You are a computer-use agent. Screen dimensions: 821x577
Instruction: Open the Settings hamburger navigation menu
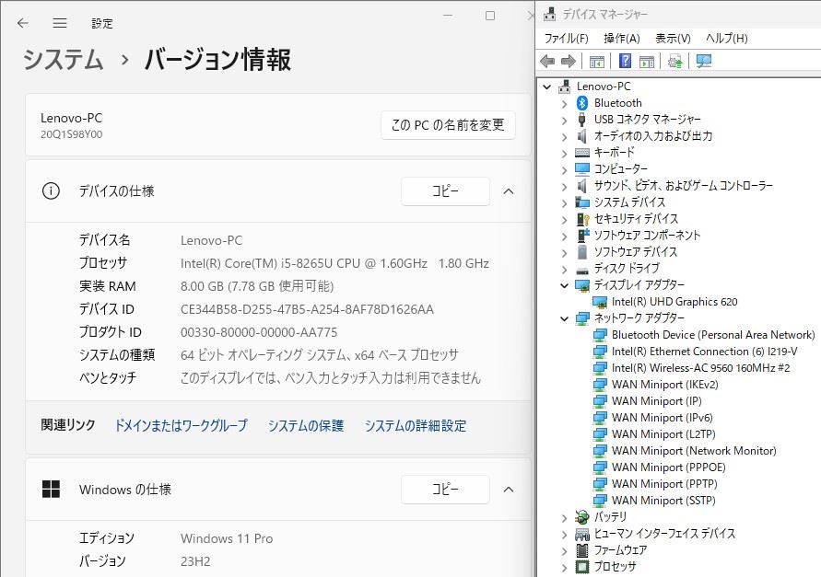60,23
